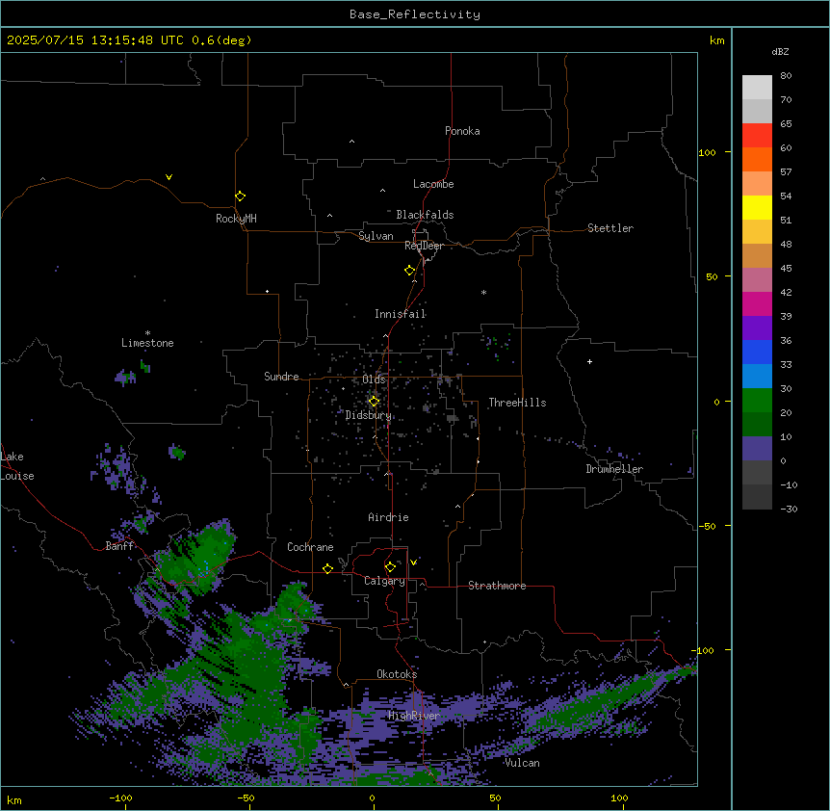Select the pink 45-42 dBZ swatch
830x811 pixels.
click(x=757, y=280)
